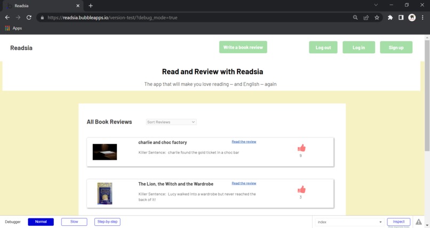
Task: Select the Readsia tab
Action: (43, 5)
